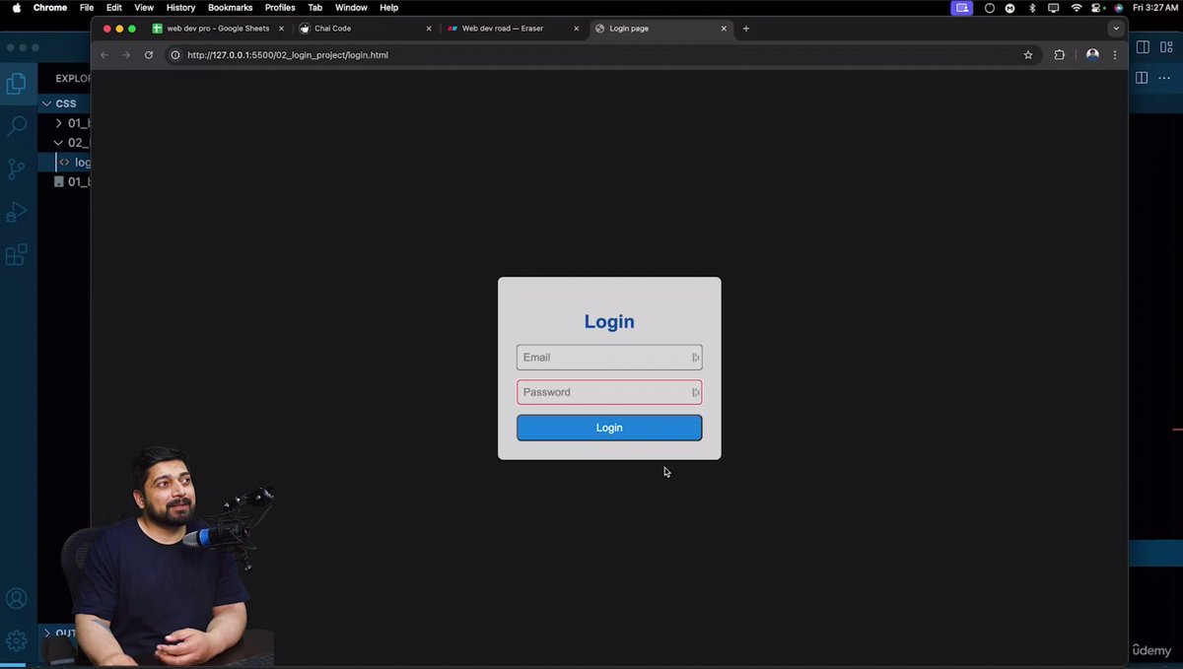This screenshot has width=1183, height=669.
Task: Close the web dev pro Google Sheets tab
Action: (281, 29)
